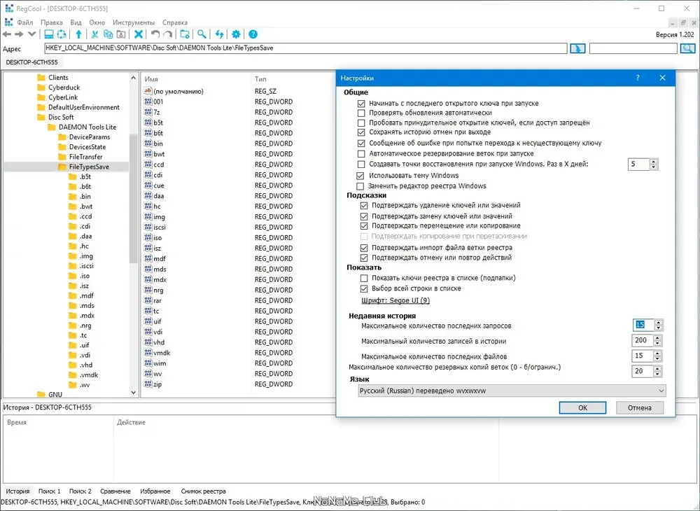The width and height of the screenshot is (700, 511).
Task: Toggle Сохранять историю отмен при выходе
Action: 361,132
